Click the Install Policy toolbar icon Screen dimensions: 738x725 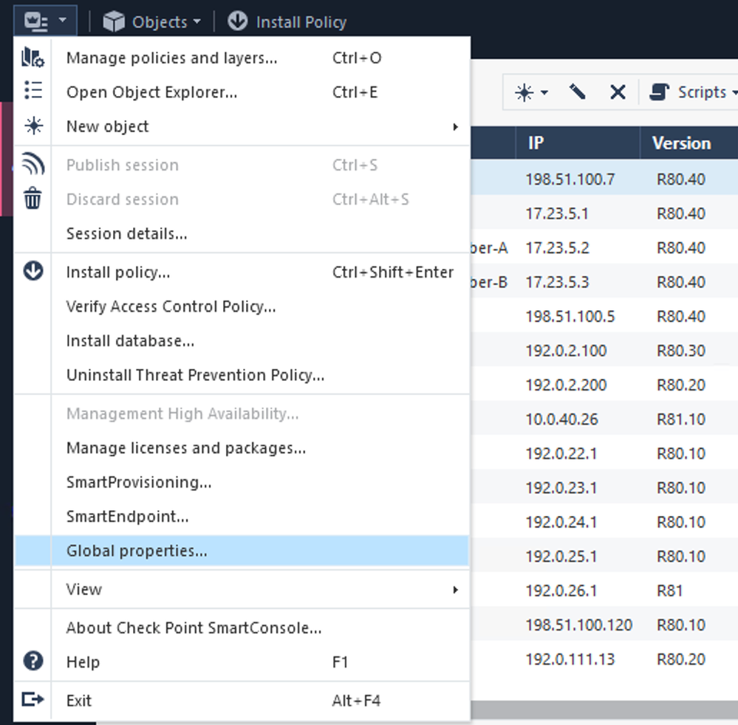[238, 21]
